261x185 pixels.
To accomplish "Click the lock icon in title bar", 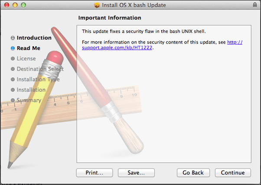I will pyautogui.click(x=254, y=5).
